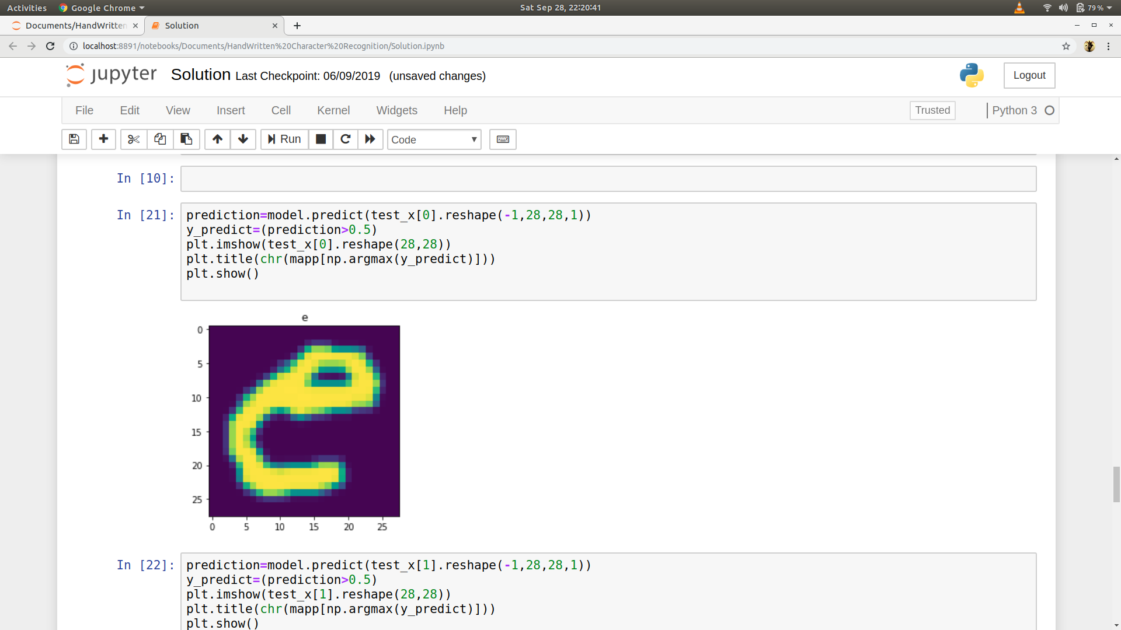Screen dimensions: 1121x630
Task: Restart the kernel
Action: click(345, 139)
